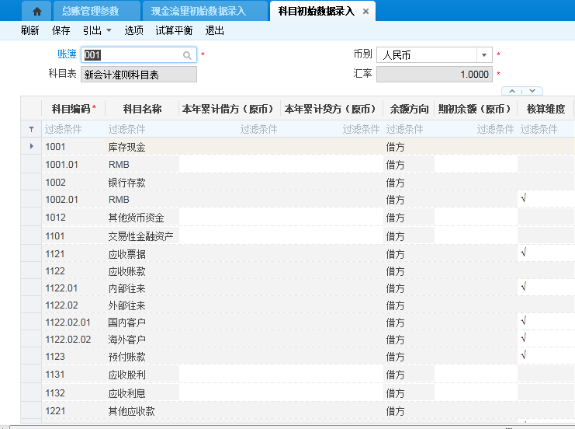Sort by 余额方向 column header

(x=407, y=109)
